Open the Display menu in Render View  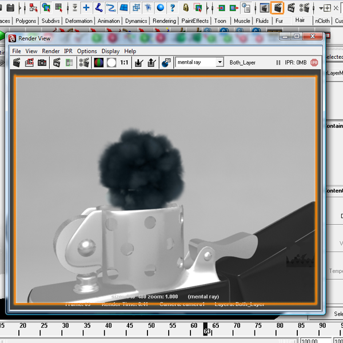[x=110, y=51]
